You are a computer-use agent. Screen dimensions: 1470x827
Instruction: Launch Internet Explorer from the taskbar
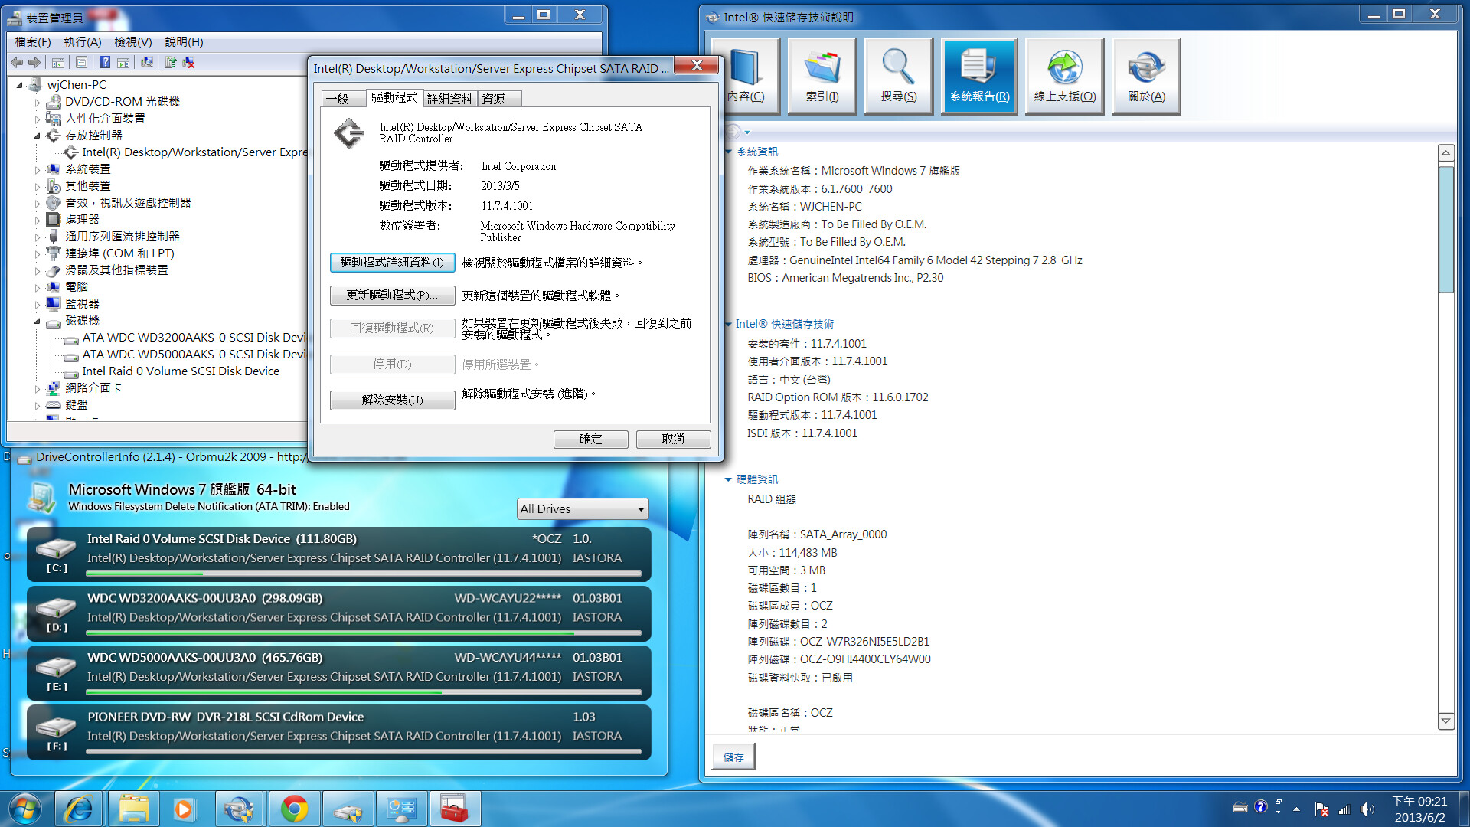[x=79, y=809]
